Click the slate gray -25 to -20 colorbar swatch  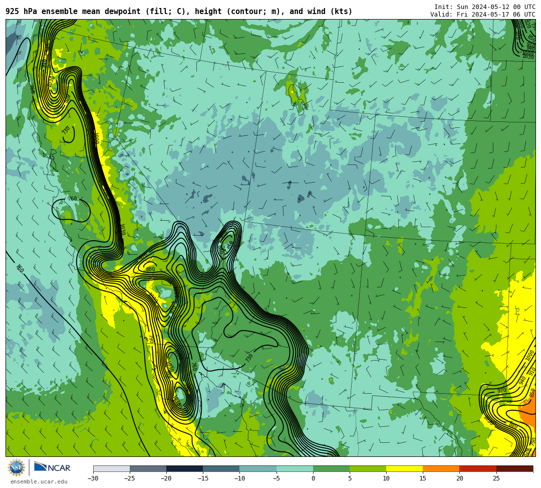148,468
